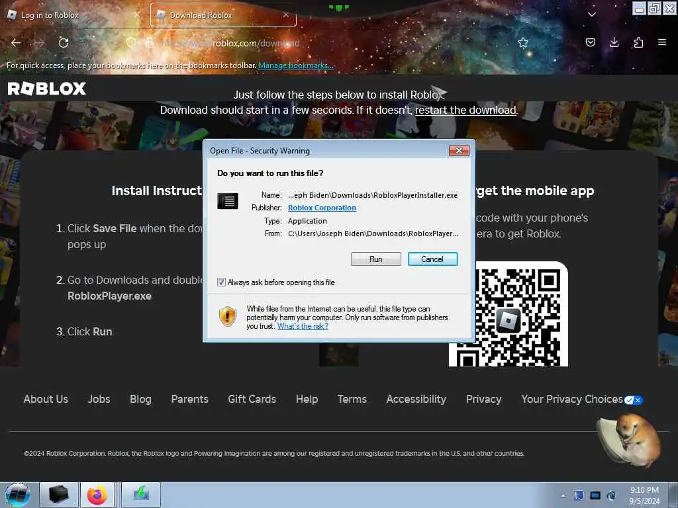This screenshot has height=508, width=678.
Task: Click the installer path beside Name
Action: coord(373,195)
